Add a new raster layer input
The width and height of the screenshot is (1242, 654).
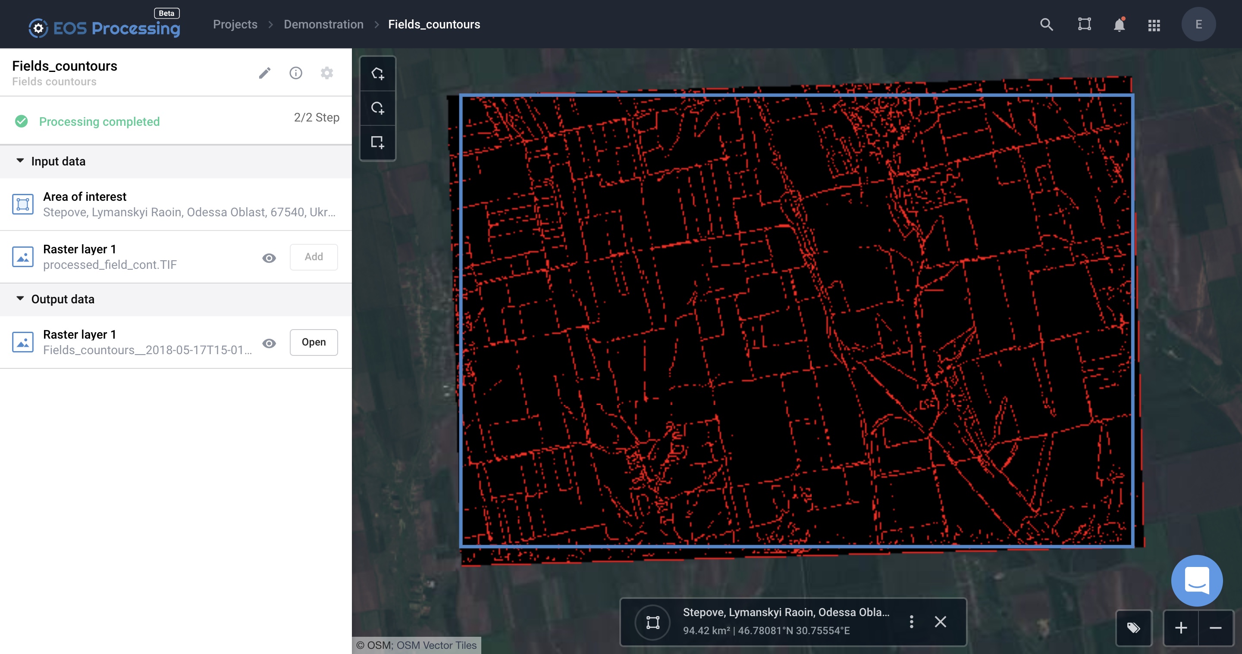(x=314, y=257)
